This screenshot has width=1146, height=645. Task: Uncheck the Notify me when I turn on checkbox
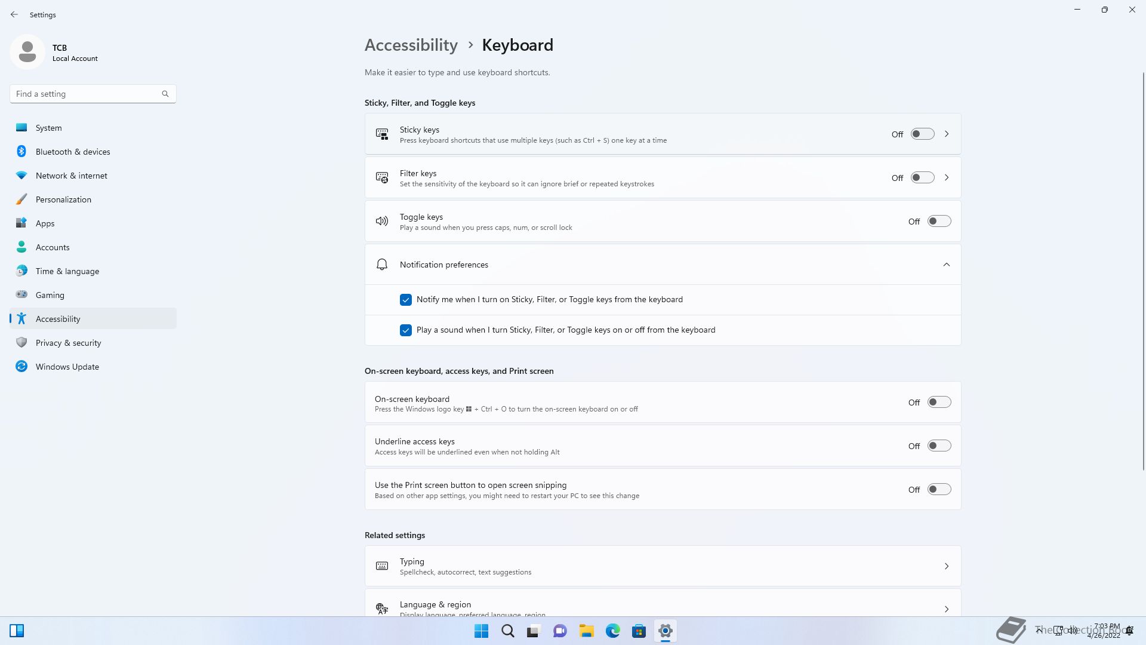coord(406,300)
